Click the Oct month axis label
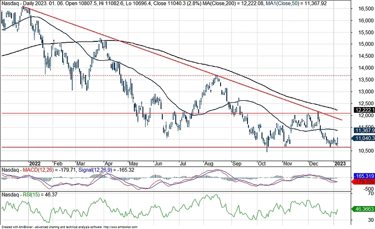Screen dimensions: 375x229 point(262,164)
